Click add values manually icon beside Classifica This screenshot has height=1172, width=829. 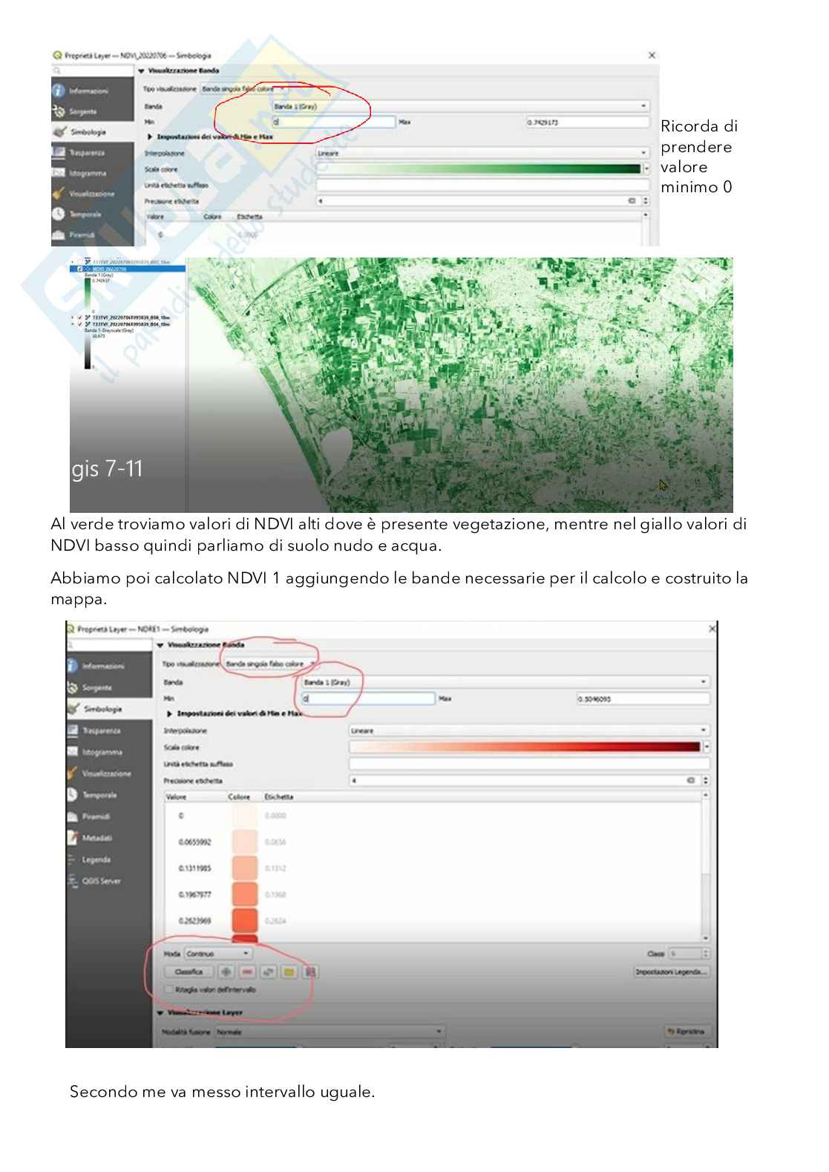[226, 972]
